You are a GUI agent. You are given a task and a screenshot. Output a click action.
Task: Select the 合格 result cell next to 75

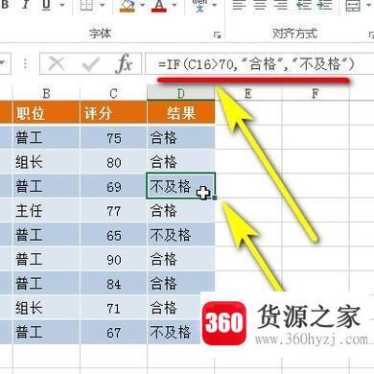[x=181, y=137]
